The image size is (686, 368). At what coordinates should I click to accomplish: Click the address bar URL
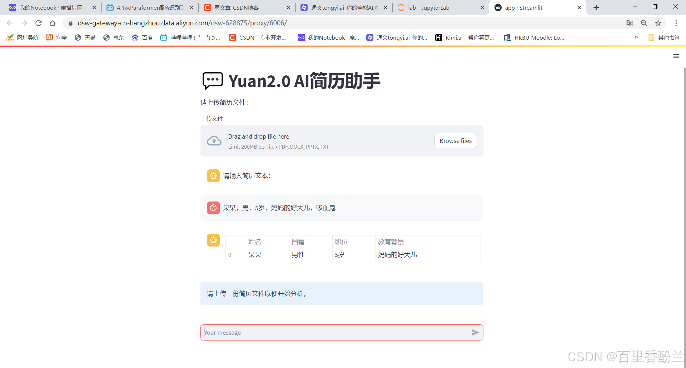point(182,23)
